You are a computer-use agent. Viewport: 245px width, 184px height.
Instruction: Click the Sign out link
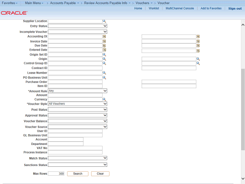pyautogui.click(x=235, y=8)
